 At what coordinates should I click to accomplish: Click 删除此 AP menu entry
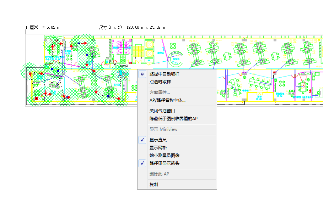pos(159,174)
